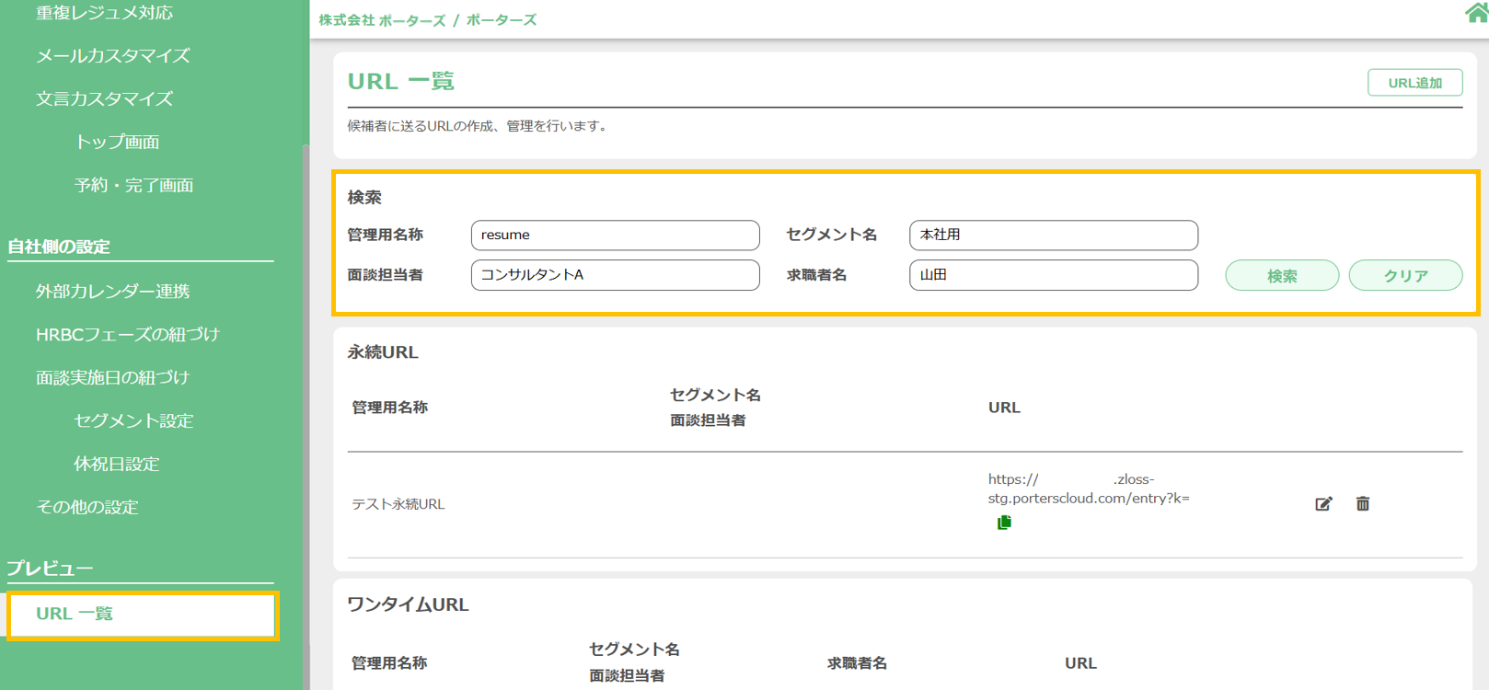Copy the テスト永続URL link with the copy icon
This screenshot has width=1489, height=690.
pos(1004,523)
